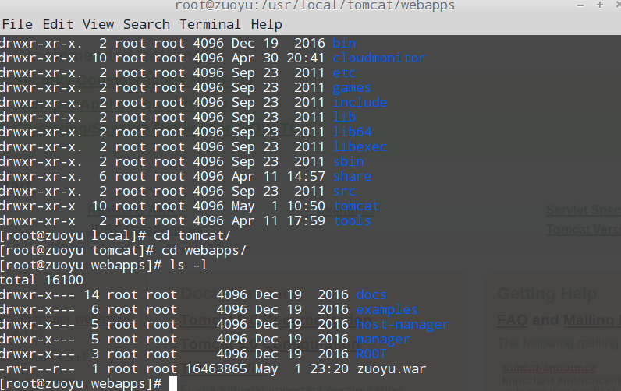Open the File menu
This screenshot has height=391, width=621.
point(17,24)
